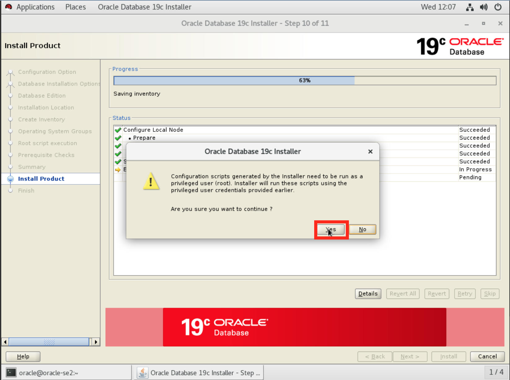Click the Red Hat logo icon
Viewport: 510px width, 380px height.
(9, 7)
